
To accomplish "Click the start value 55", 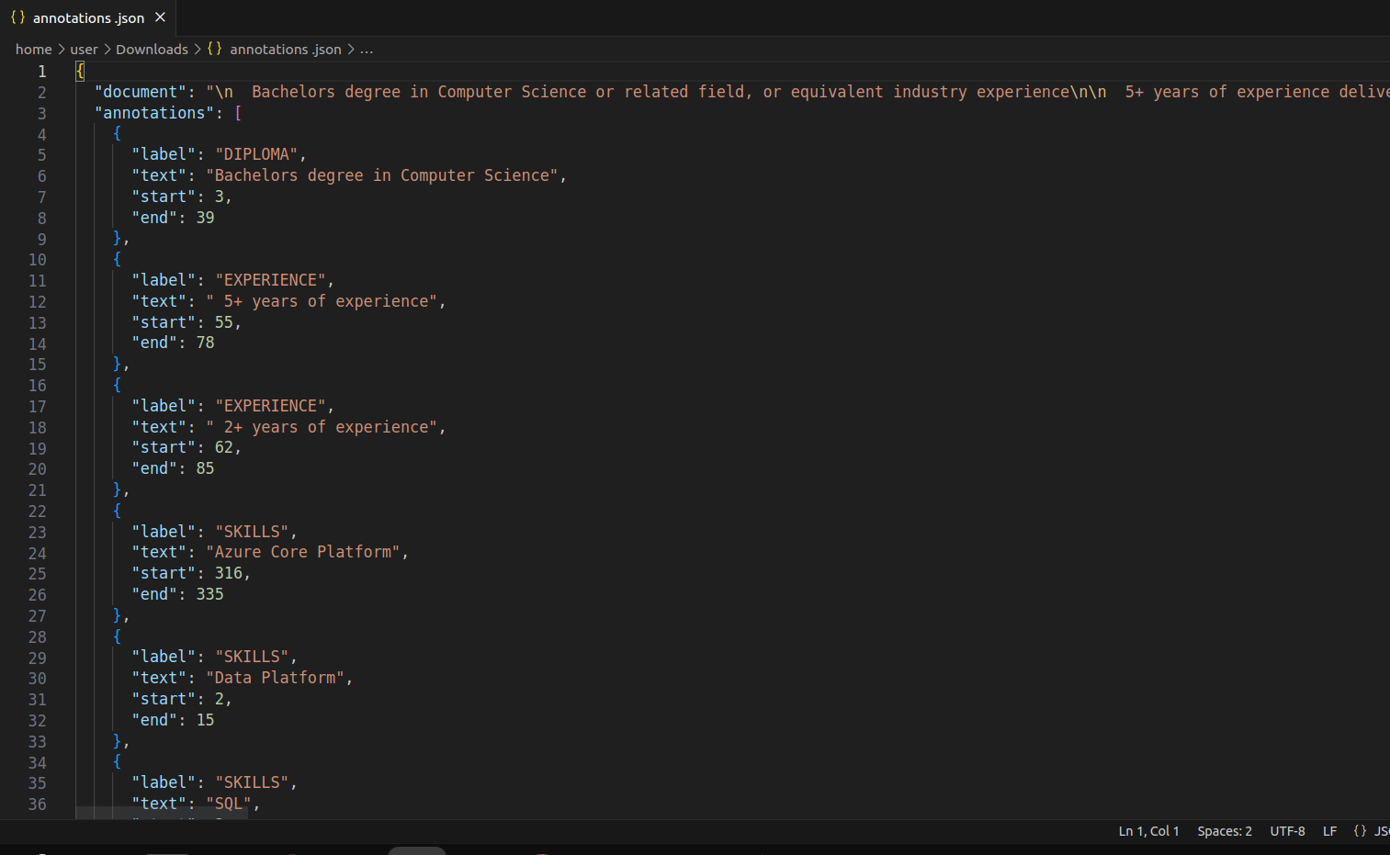I will (x=224, y=322).
